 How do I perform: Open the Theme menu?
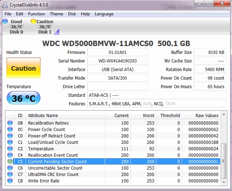56,14
